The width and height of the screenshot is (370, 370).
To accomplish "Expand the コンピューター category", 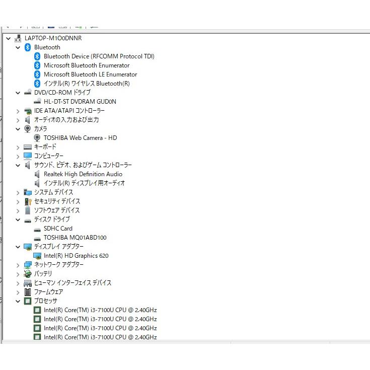I will coord(18,157).
